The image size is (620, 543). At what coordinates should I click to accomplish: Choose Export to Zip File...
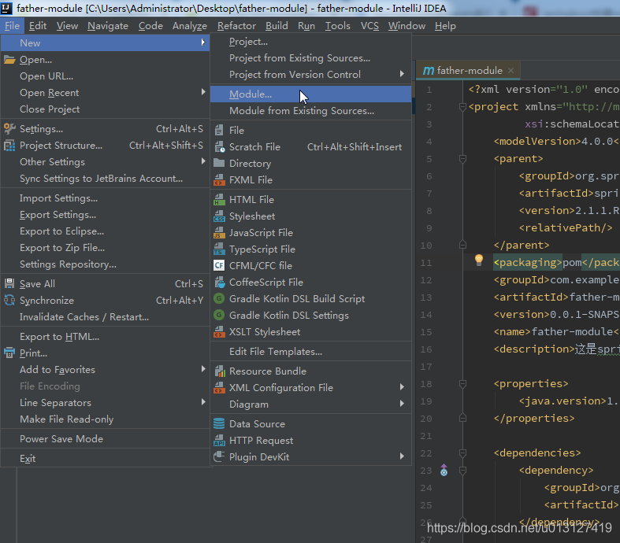coord(106,248)
